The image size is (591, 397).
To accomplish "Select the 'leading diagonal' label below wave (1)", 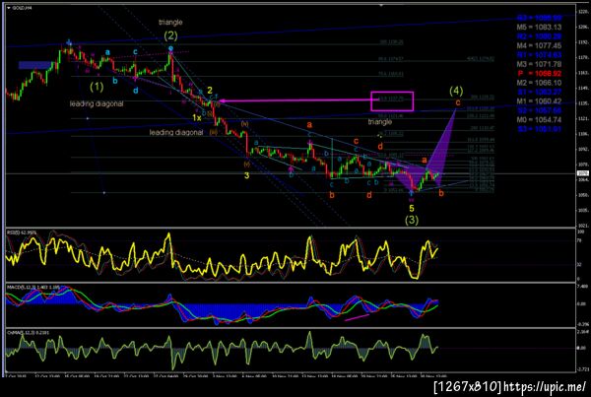I will [x=97, y=103].
